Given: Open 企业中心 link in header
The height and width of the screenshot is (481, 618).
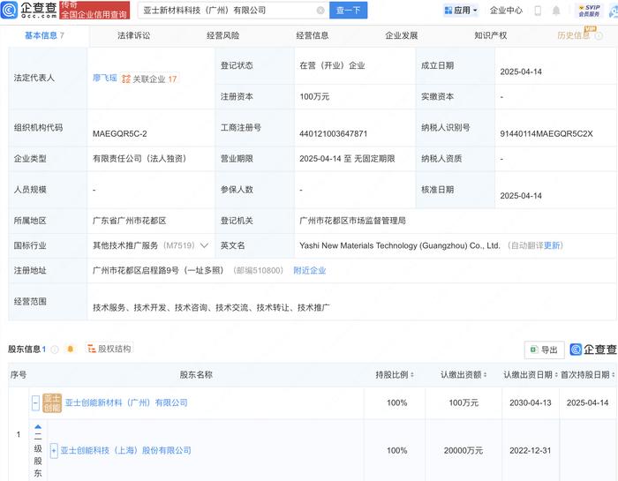Looking at the screenshot, I should pos(506,11).
